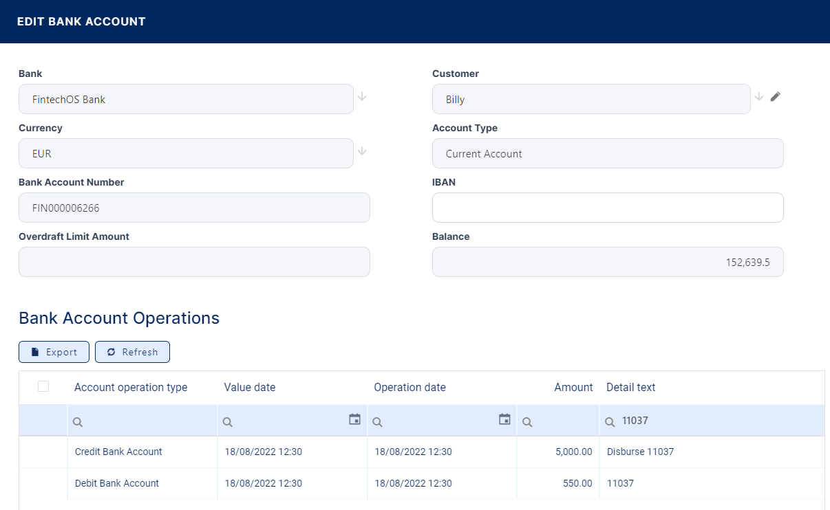Expand the Bank dropdown arrow
830x510 pixels.
pyautogui.click(x=362, y=97)
